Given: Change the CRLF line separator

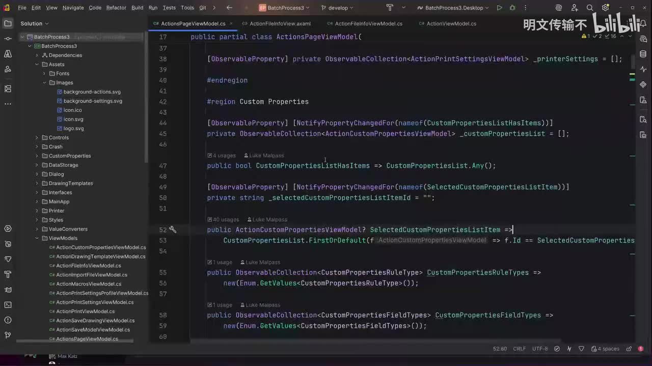Looking at the screenshot, I should pos(520,349).
